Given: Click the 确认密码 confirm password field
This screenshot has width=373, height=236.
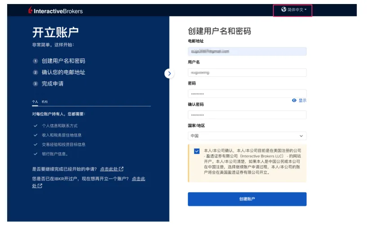Looking at the screenshot, I should tap(247, 115).
